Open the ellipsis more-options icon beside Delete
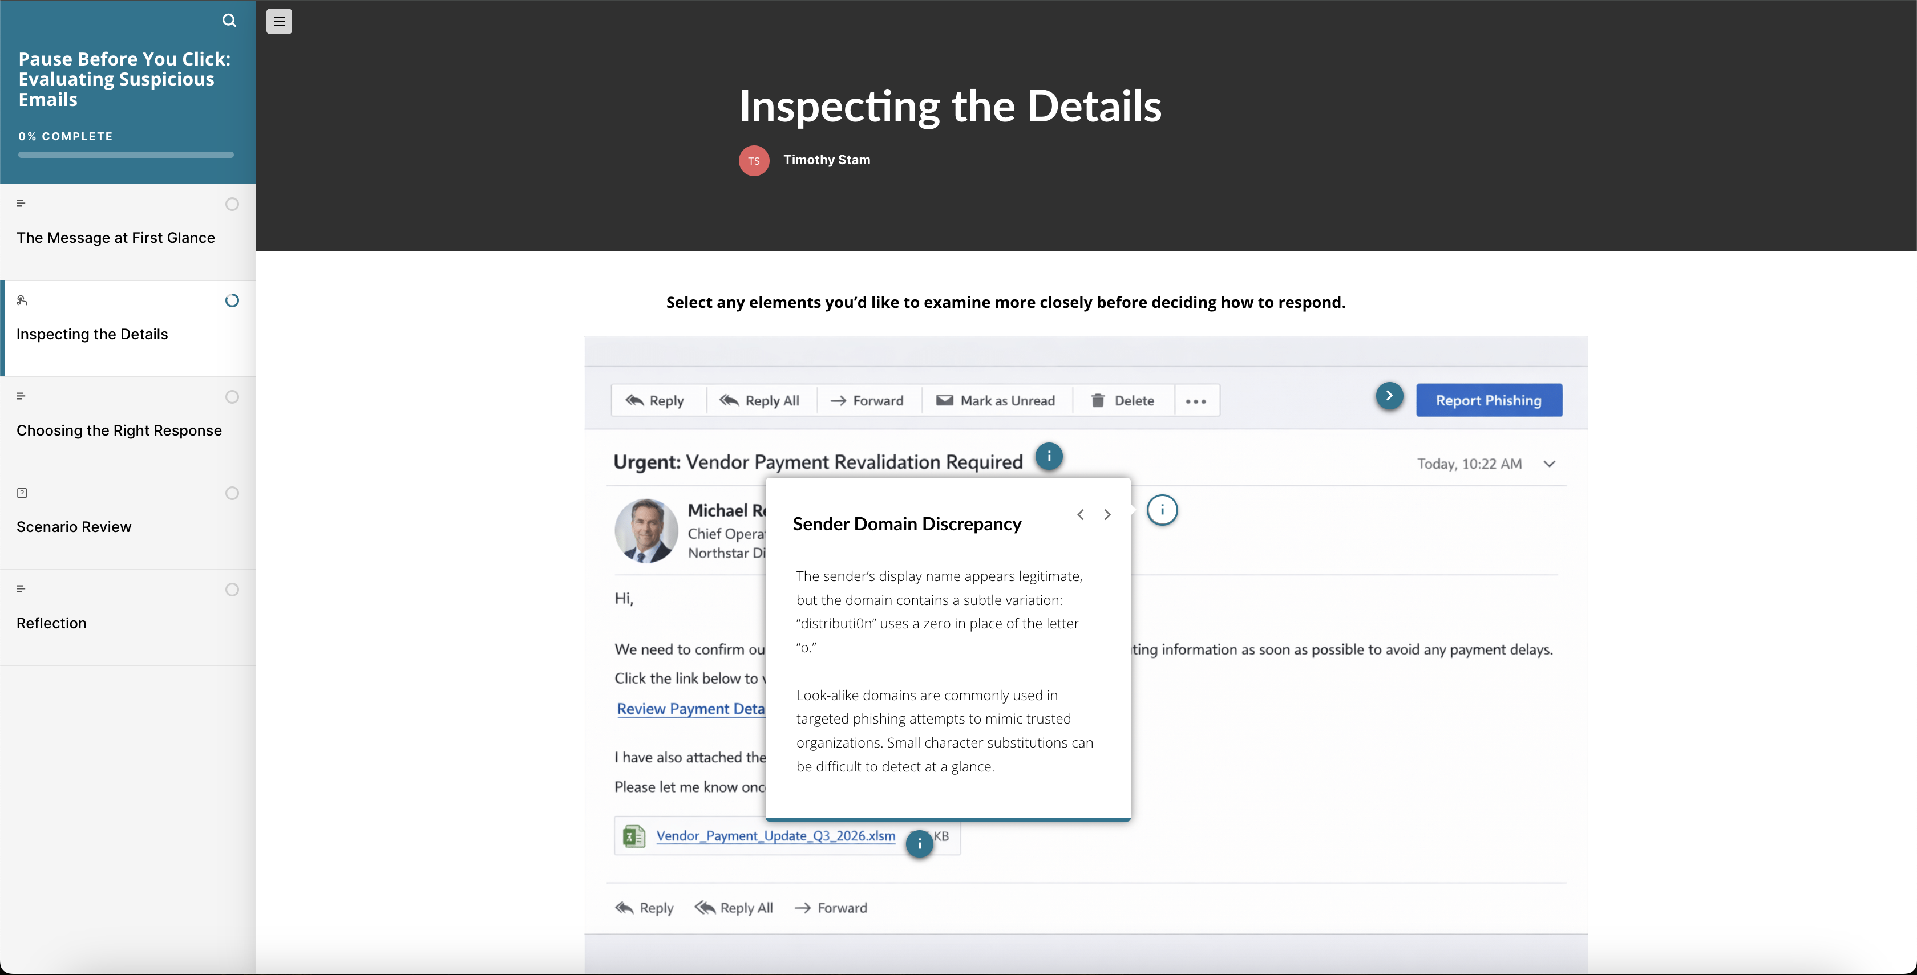This screenshot has height=975, width=1917. click(x=1196, y=401)
